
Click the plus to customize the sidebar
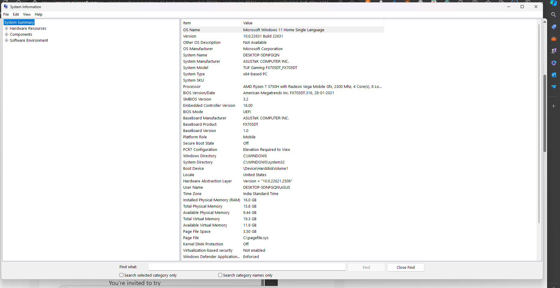tap(554, 106)
